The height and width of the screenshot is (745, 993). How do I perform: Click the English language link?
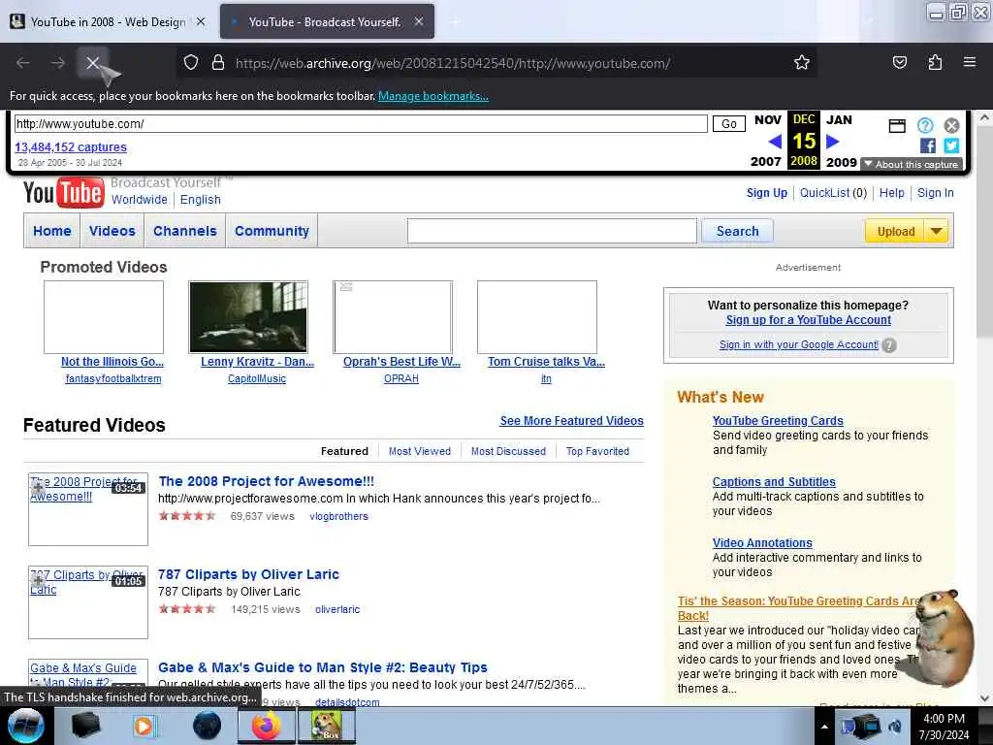tap(200, 200)
